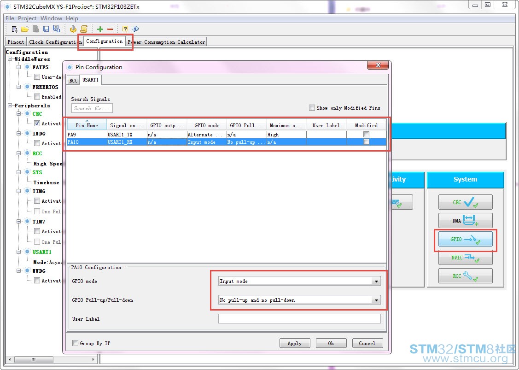Click the Search Signals input field
The height and width of the screenshot is (370, 519).
92,108
